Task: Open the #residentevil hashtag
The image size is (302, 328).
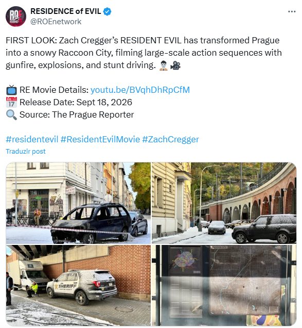Action: (32, 139)
